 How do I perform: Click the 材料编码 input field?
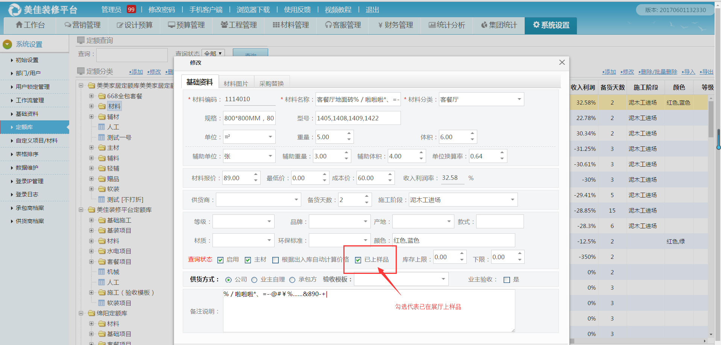click(249, 99)
